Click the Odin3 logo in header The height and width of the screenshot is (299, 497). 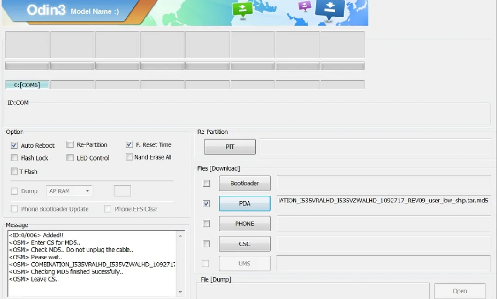tap(46, 10)
